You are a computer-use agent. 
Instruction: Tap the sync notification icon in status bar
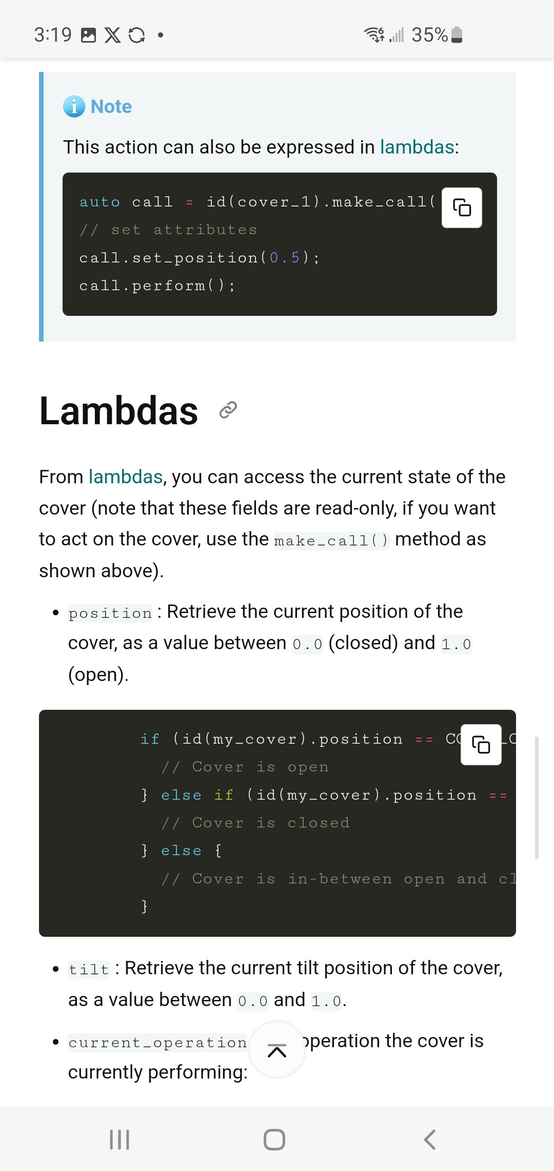136,35
